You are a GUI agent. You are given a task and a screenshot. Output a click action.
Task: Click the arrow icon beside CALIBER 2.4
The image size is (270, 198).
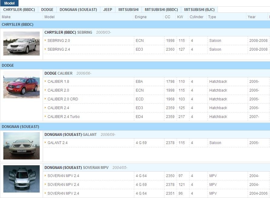tap(45, 108)
